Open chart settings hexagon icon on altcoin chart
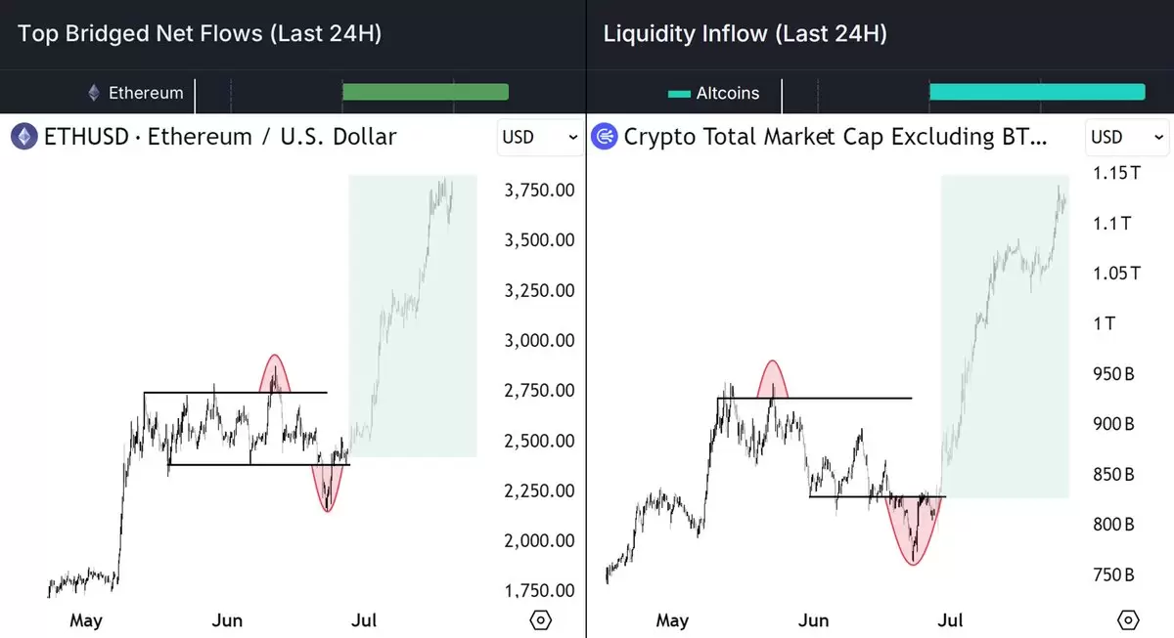This screenshot has height=638, width=1174. click(1128, 619)
